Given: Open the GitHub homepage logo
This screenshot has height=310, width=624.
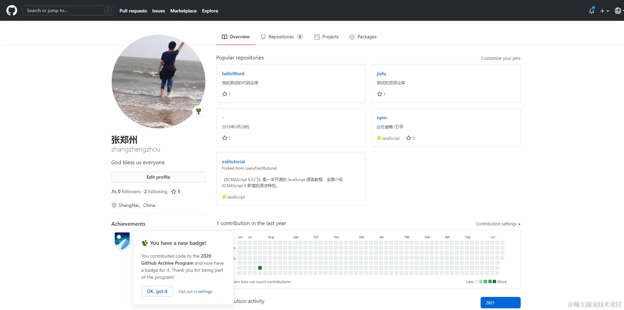Looking at the screenshot, I should 12,10.
